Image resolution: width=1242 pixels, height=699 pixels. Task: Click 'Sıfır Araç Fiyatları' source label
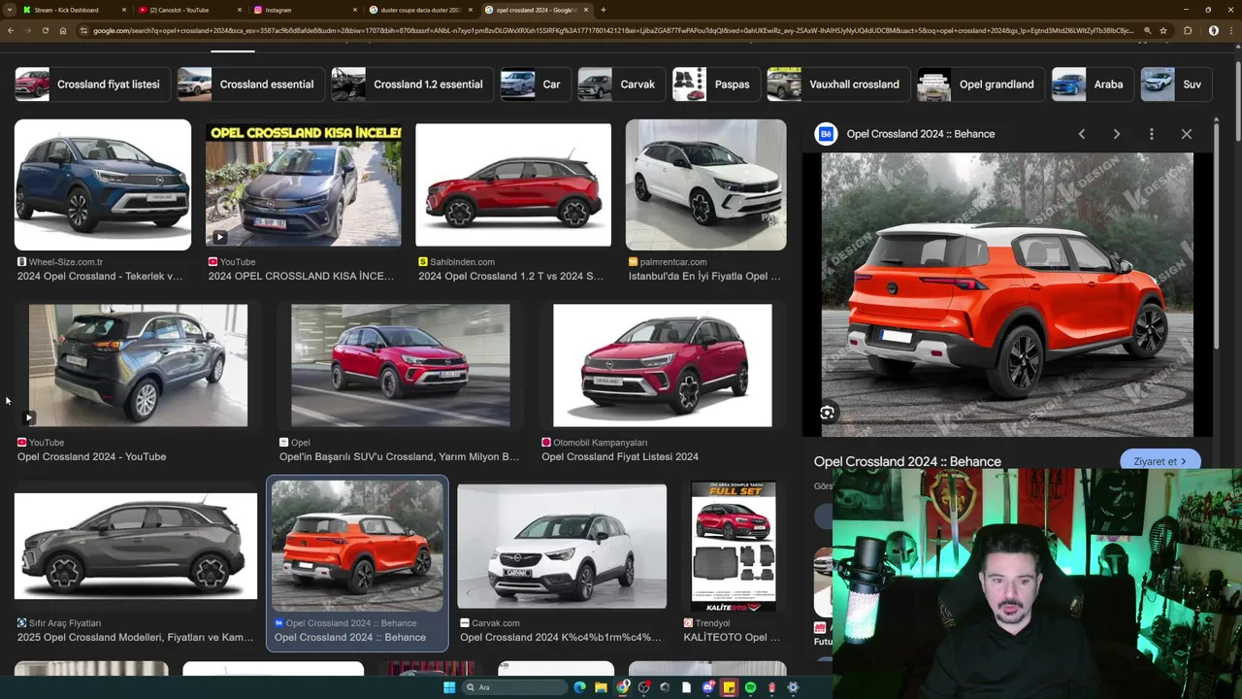pos(65,623)
